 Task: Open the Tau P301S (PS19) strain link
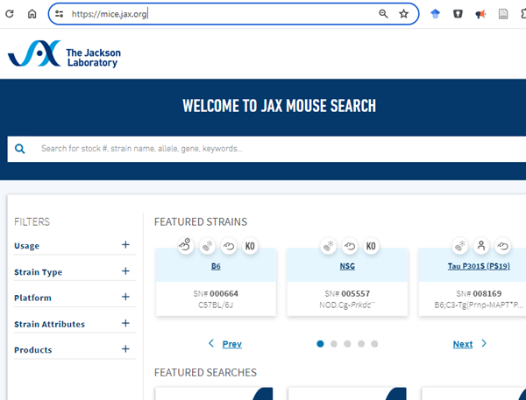[479, 266]
